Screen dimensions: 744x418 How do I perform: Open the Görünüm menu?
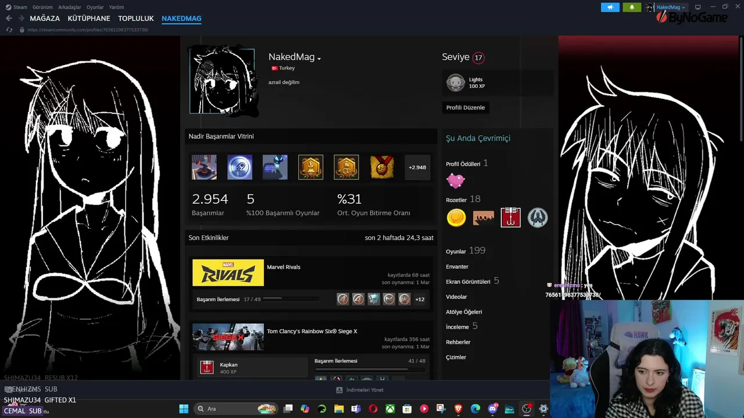(x=42, y=7)
